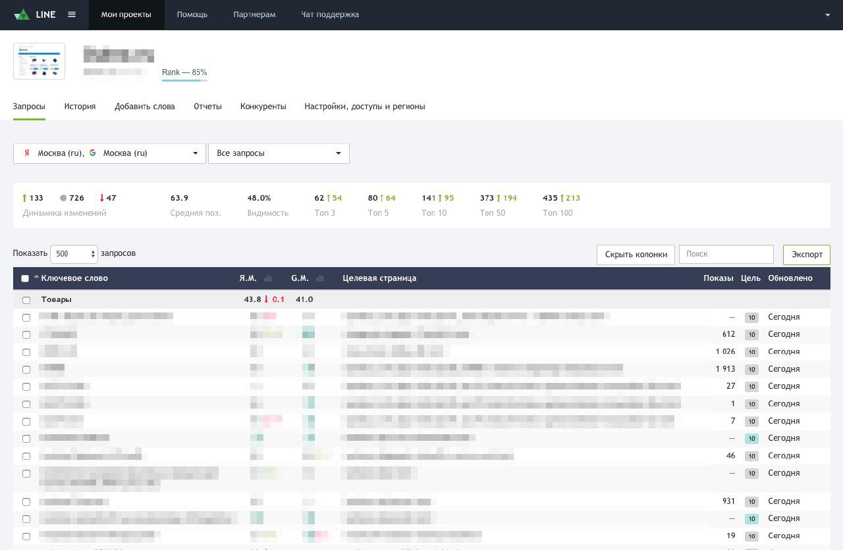
Task: Check the Товары group checkbox
Action: click(x=26, y=300)
